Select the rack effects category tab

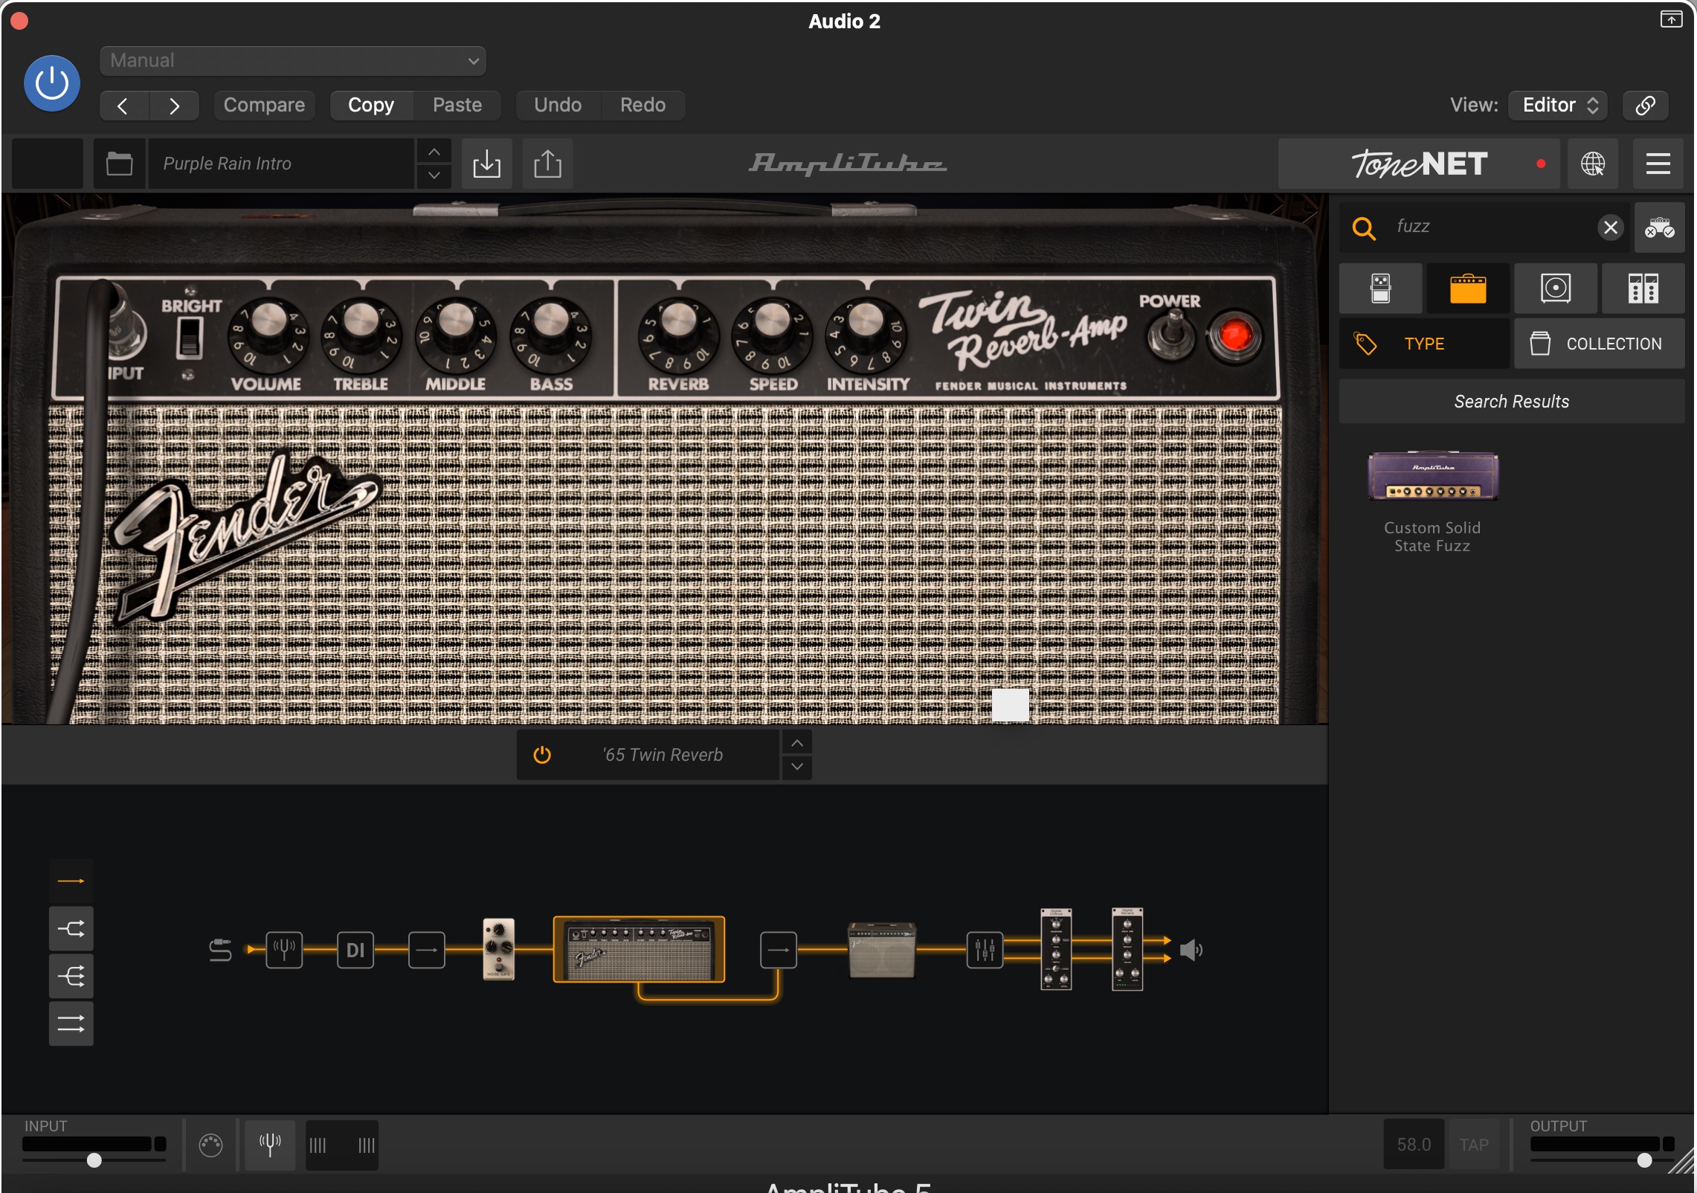click(1643, 289)
